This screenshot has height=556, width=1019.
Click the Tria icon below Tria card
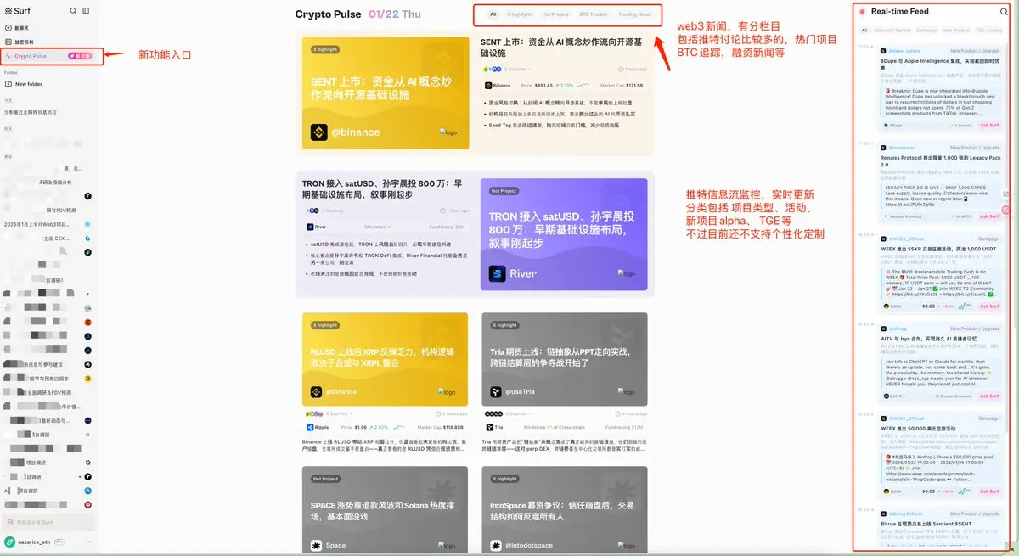[x=489, y=428]
